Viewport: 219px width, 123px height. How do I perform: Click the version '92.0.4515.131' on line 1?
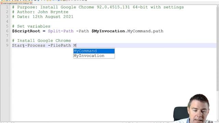click(113, 7)
